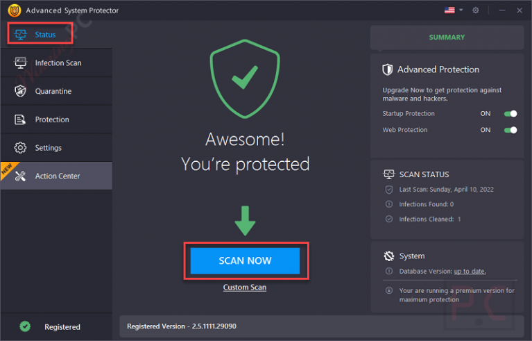Viewport: 532px width, 341px height.
Task: Click the Protection document icon
Action: [20, 119]
